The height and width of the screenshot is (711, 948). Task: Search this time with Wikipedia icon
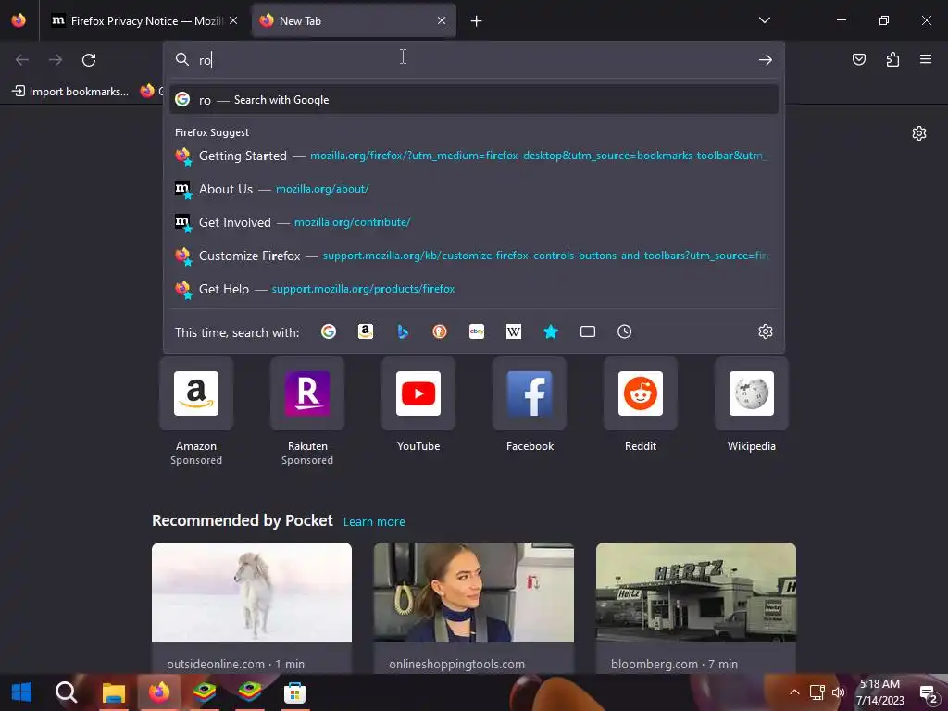(513, 331)
